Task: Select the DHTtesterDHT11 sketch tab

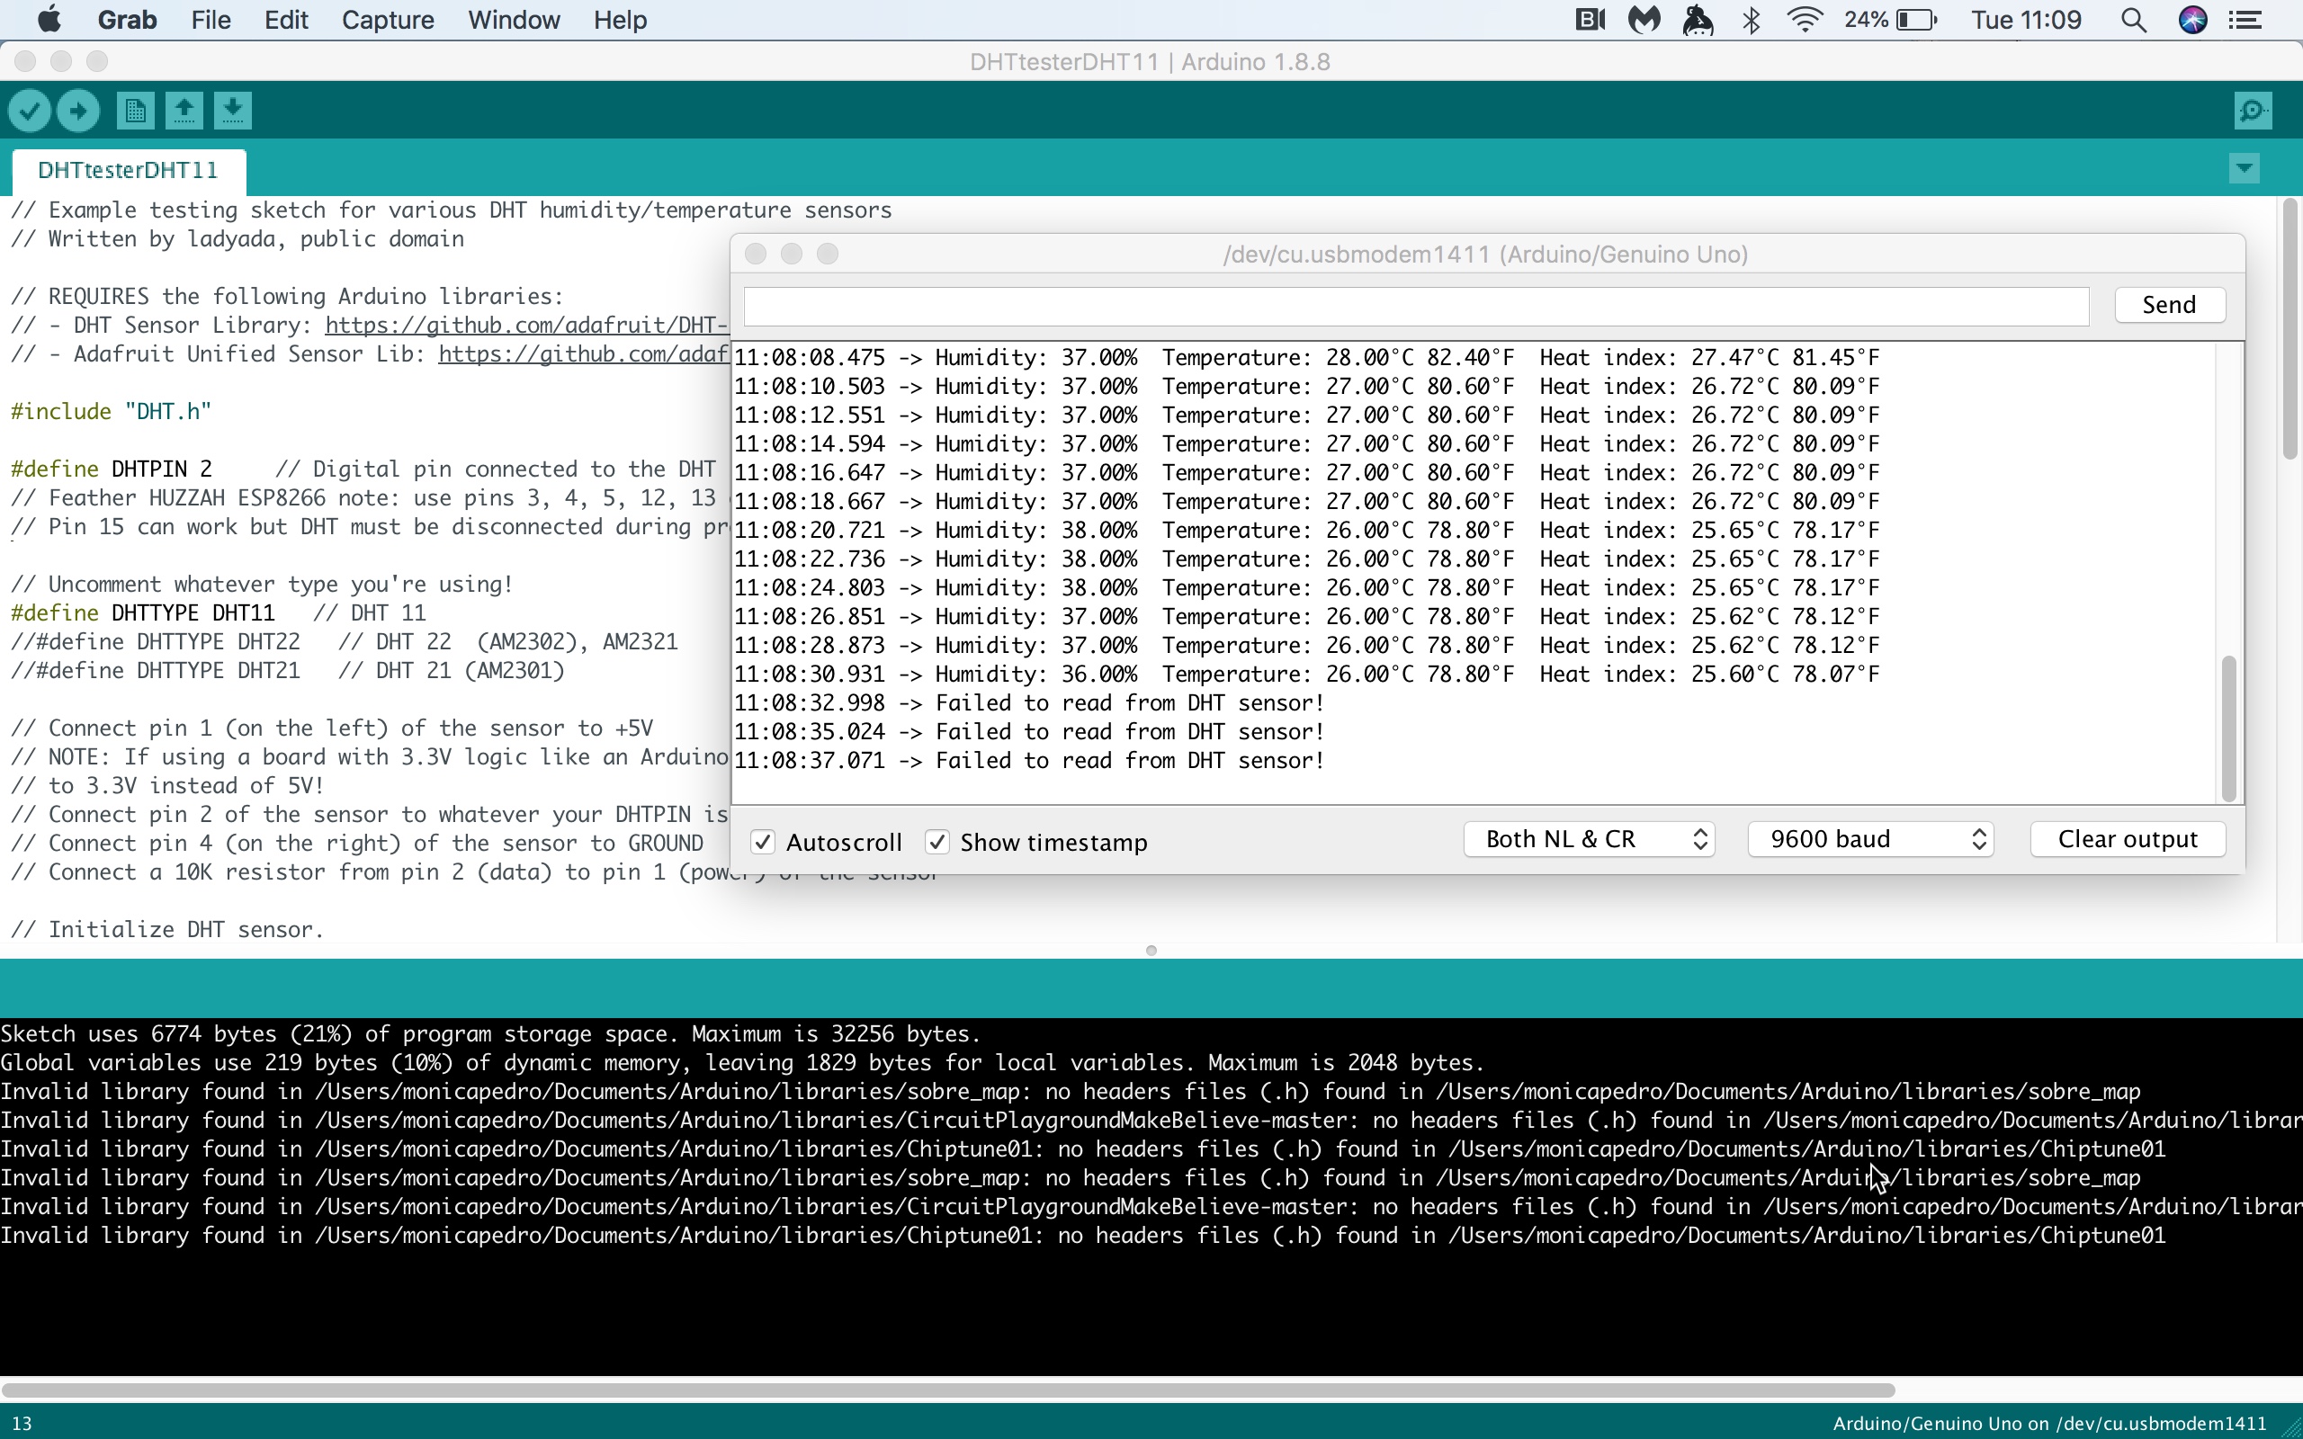Action: [x=129, y=170]
